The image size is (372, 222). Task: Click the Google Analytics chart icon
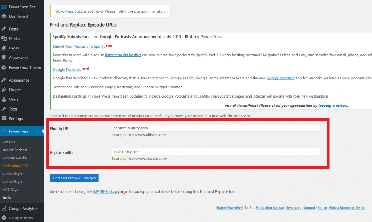4,209
